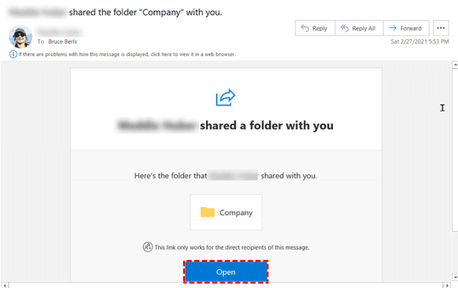The width and height of the screenshot is (458, 288).
Task: Click the blue share arrow icon
Action: click(x=226, y=97)
